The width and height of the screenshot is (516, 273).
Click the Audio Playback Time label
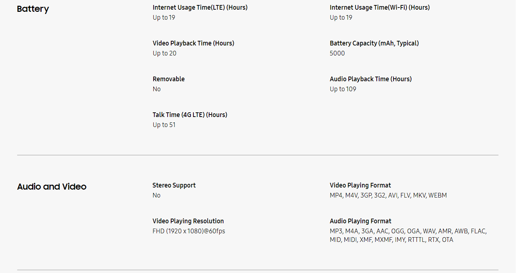[371, 79]
